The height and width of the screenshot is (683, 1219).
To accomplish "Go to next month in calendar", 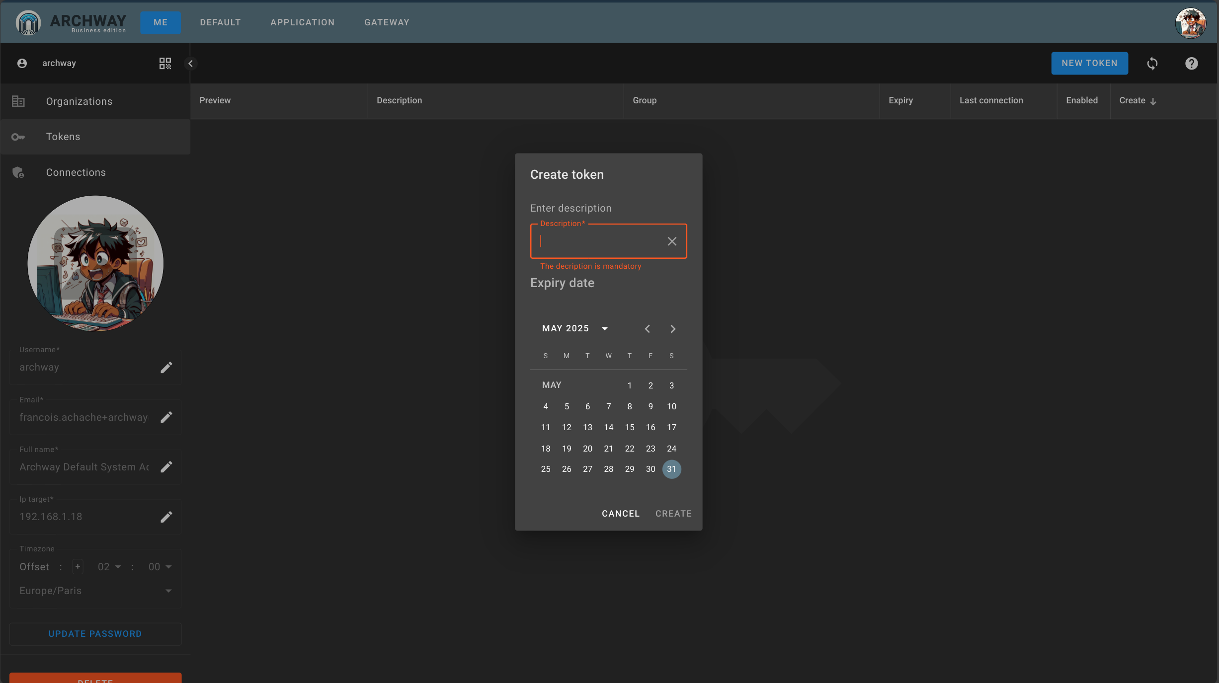I will (x=673, y=329).
